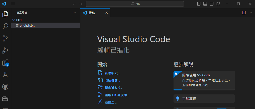The height and width of the screenshot is (109, 255).
Task: Click the 開始 section heading
Action: coord(102,64)
